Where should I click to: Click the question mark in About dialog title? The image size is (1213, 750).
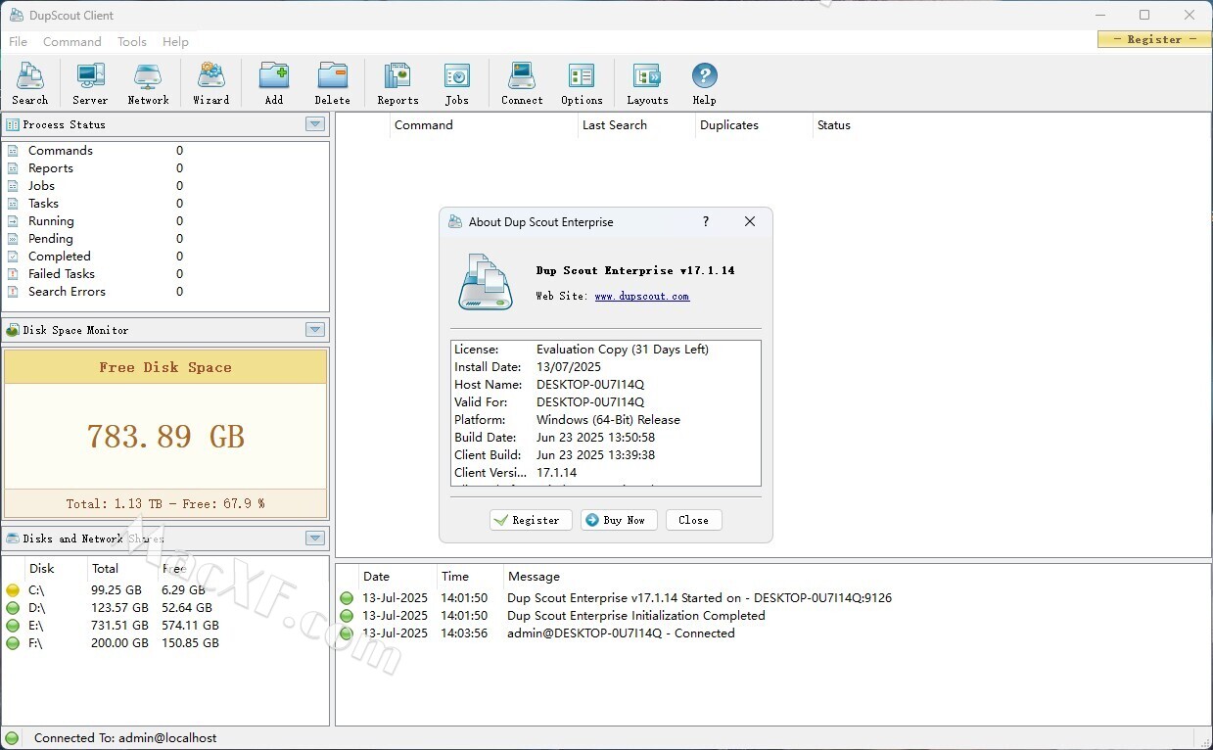tap(706, 222)
